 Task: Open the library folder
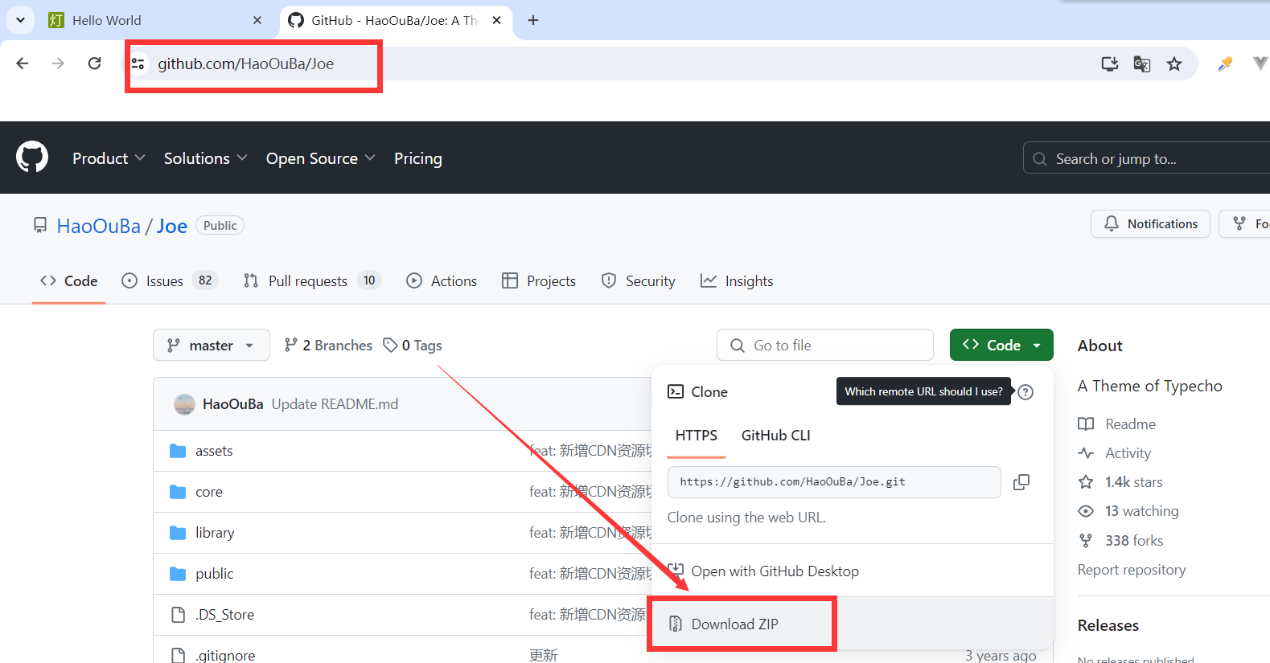(215, 533)
